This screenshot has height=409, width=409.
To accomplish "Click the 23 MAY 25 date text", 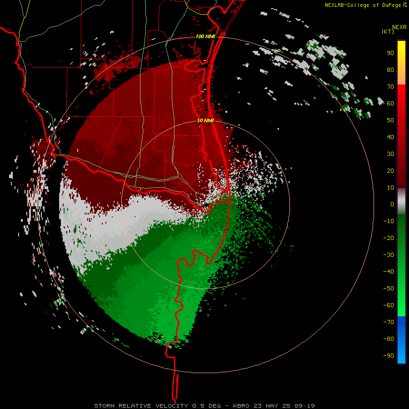I will (272, 406).
